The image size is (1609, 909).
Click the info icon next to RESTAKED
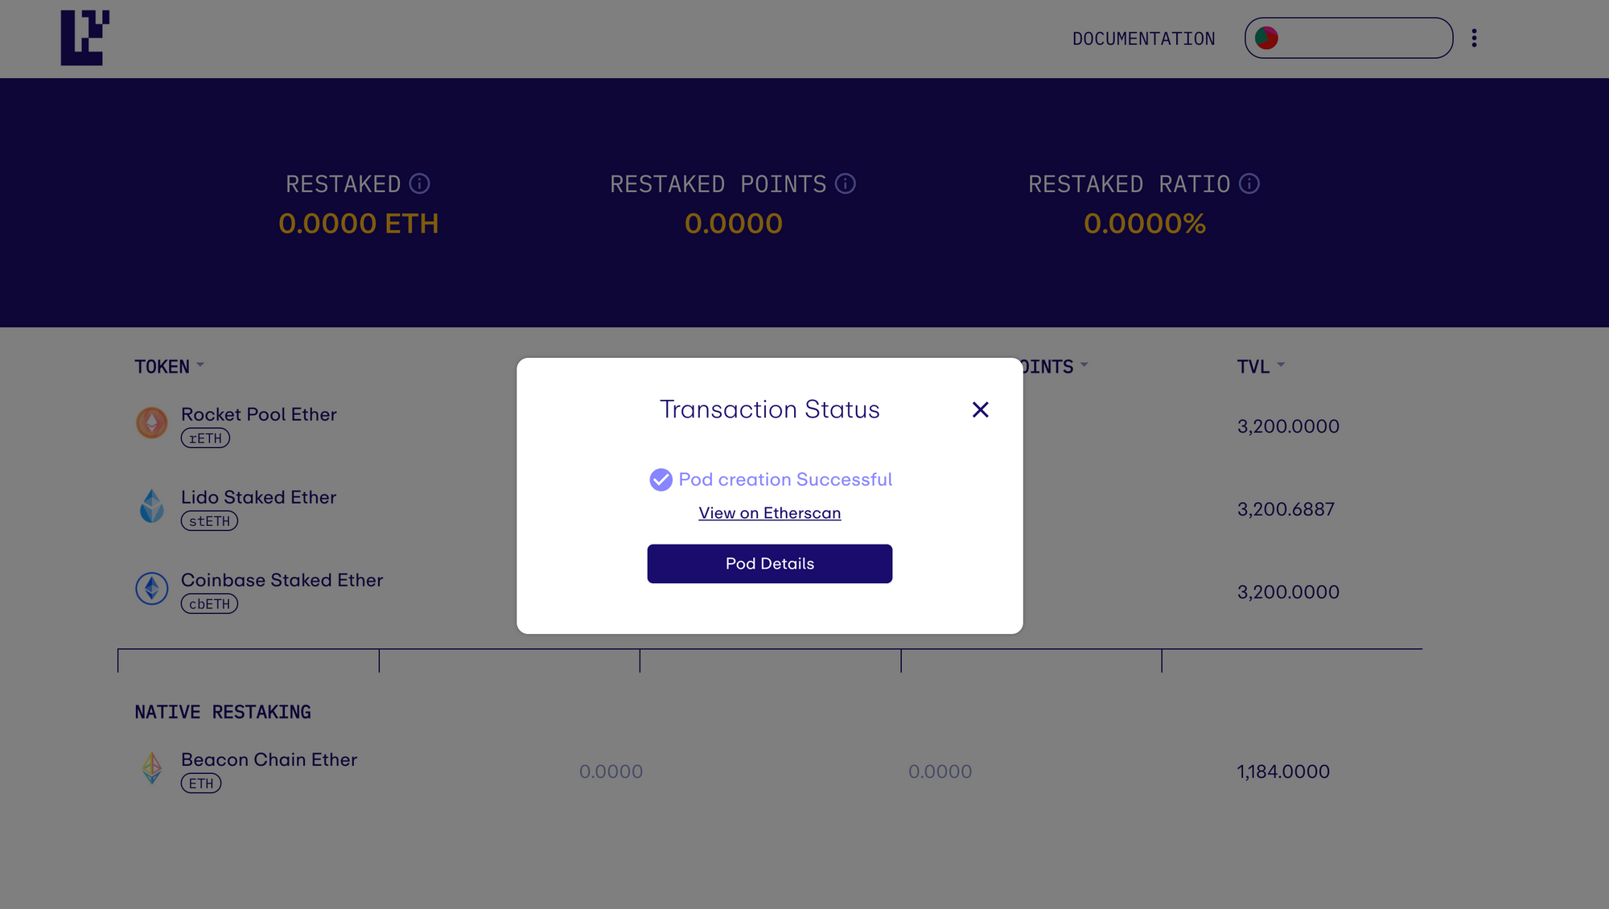coord(419,183)
